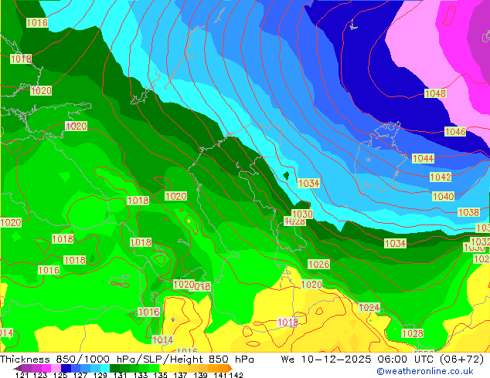Click legend value 125
Screen dimensions: 490x378
pyautogui.click(x=60, y=375)
